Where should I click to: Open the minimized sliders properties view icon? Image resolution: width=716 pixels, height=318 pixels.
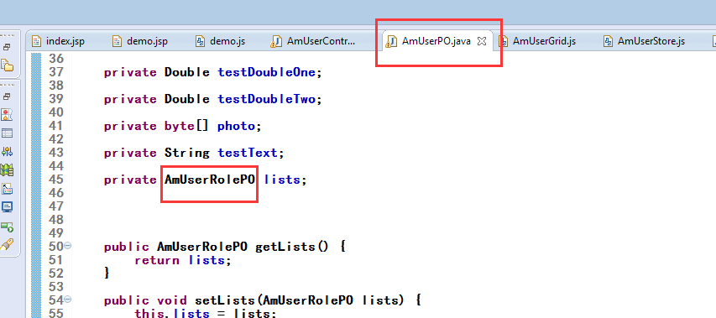click(x=8, y=152)
